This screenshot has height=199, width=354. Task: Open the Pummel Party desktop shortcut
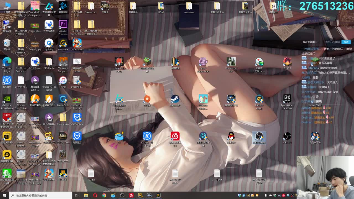(x=119, y=65)
